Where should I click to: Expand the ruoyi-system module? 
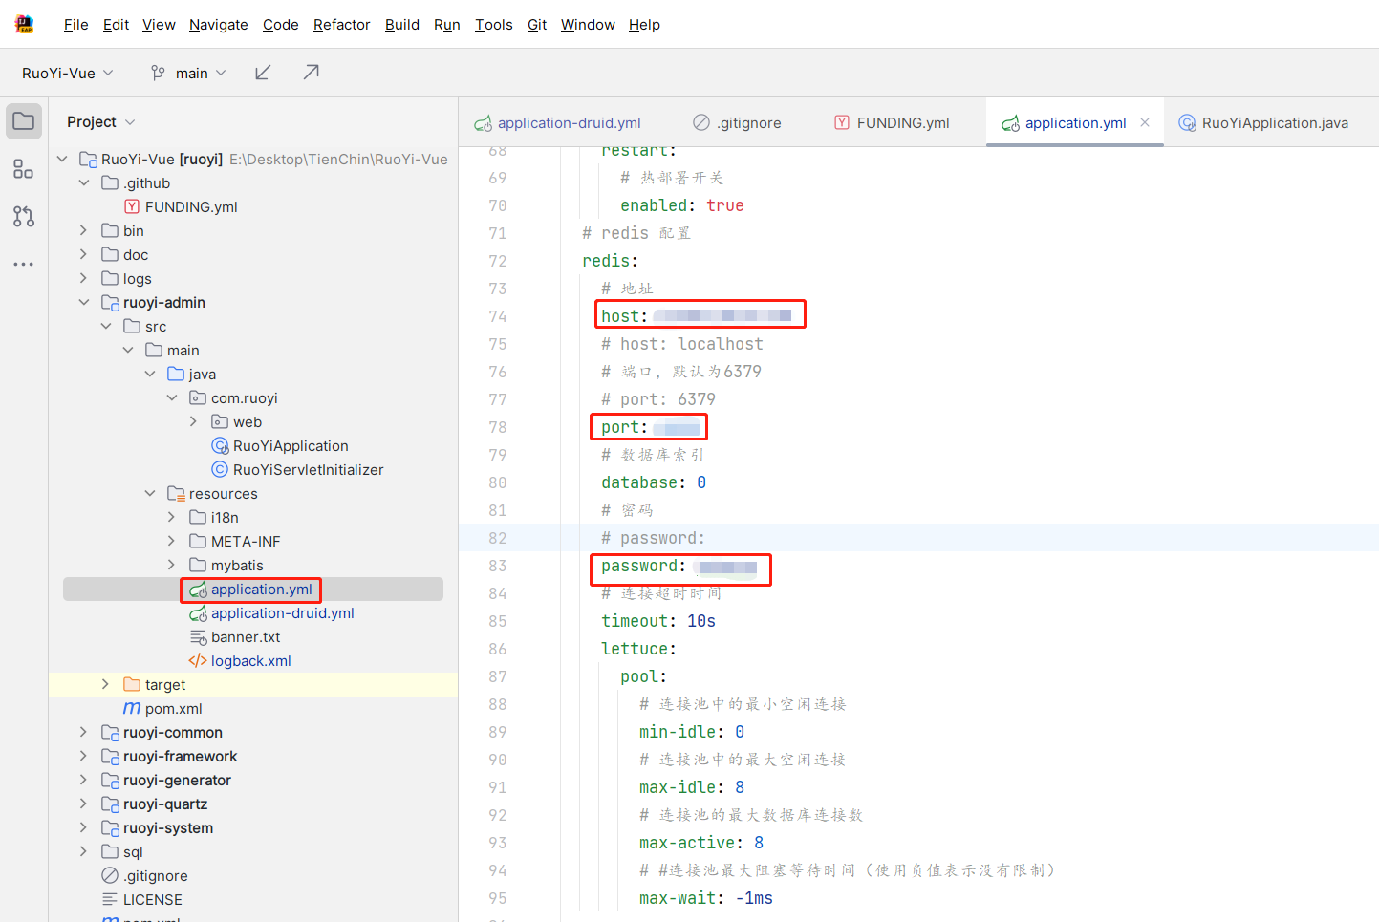pyautogui.click(x=84, y=827)
